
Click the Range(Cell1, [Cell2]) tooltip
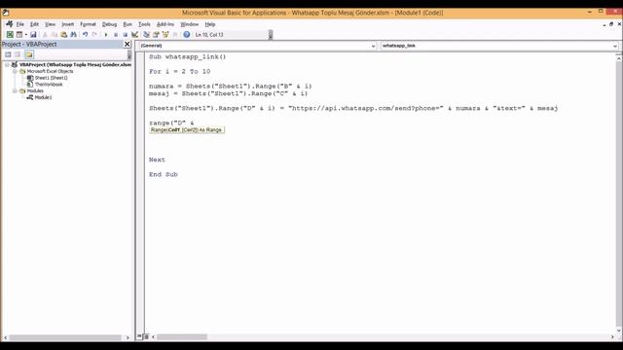tap(187, 130)
